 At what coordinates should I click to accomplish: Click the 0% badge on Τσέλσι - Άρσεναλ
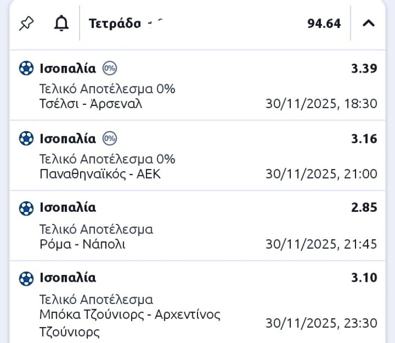coord(110,68)
